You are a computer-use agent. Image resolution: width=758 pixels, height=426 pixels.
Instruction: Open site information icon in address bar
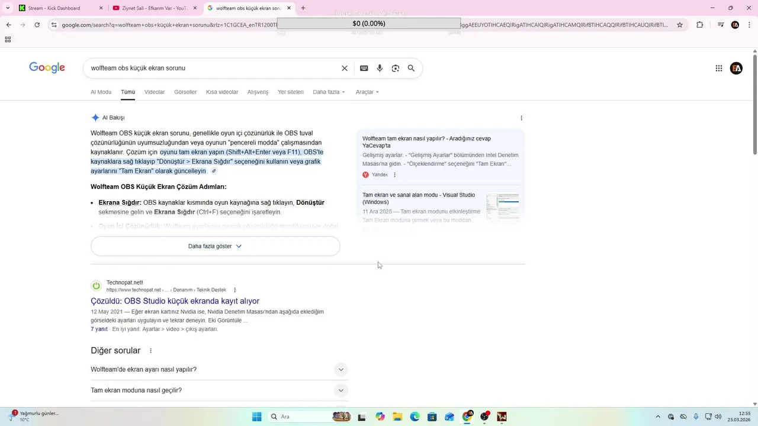(x=54, y=25)
